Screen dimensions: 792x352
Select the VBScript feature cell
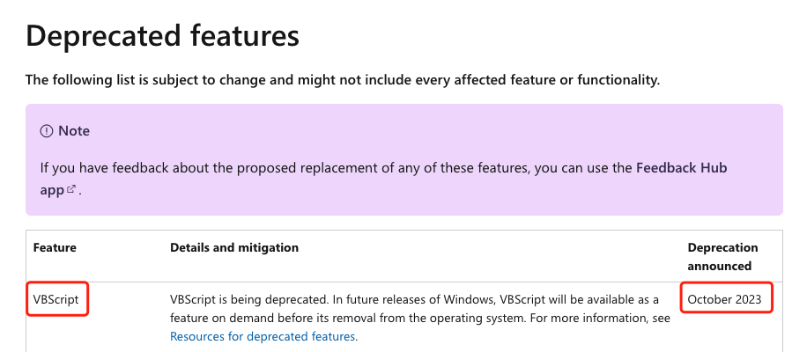(56, 299)
